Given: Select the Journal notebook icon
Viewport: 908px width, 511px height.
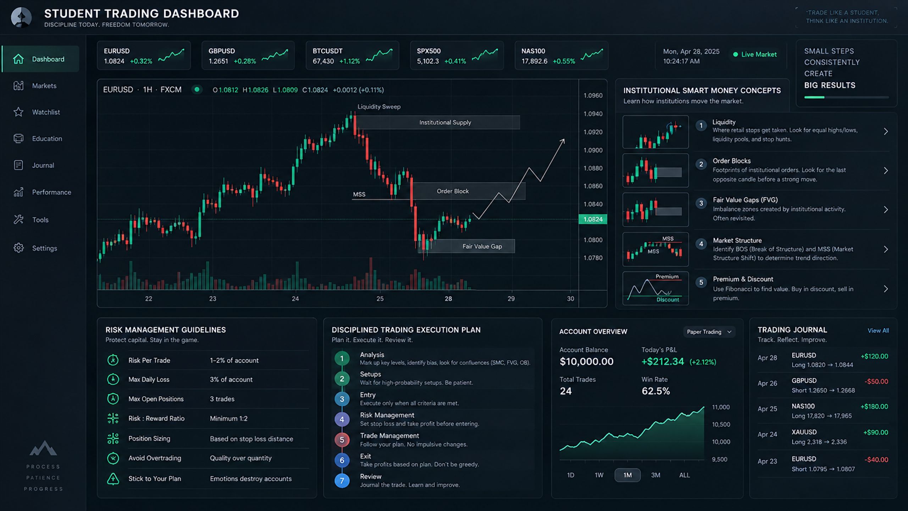Looking at the screenshot, I should 18,165.
